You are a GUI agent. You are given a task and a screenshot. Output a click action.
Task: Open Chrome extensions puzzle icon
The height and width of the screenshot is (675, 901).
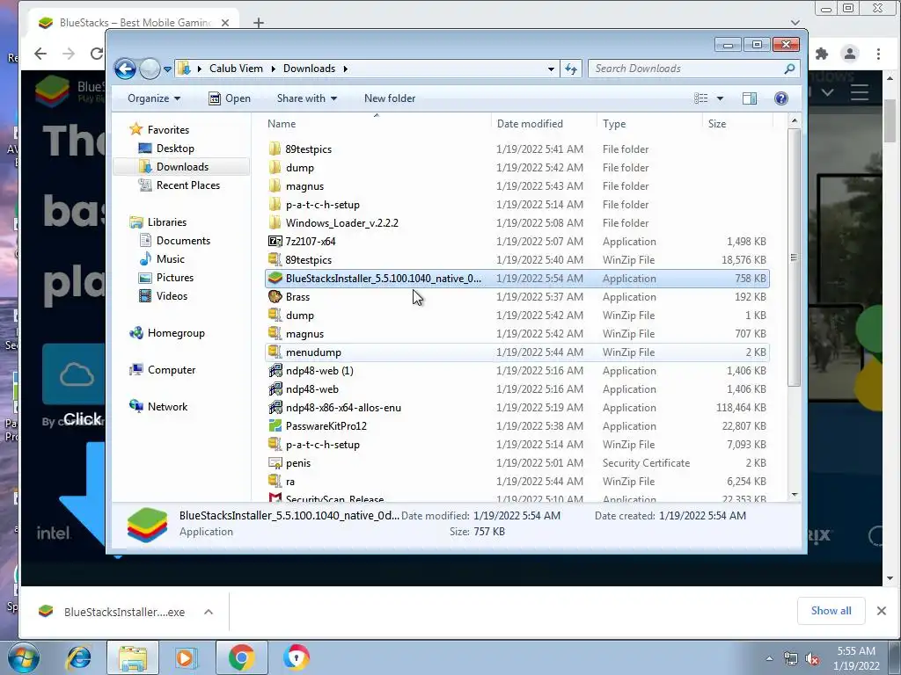pyautogui.click(x=822, y=54)
